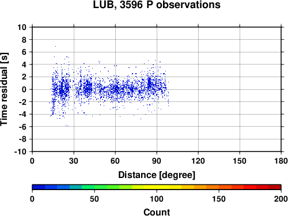The width and height of the screenshot is (288, 216).
Task: Click the y-axis tick label 10
Action: pyautogui.click(x=22, y=27)
